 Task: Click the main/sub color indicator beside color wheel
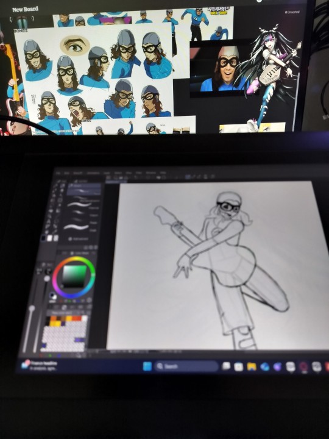(53, 295)
